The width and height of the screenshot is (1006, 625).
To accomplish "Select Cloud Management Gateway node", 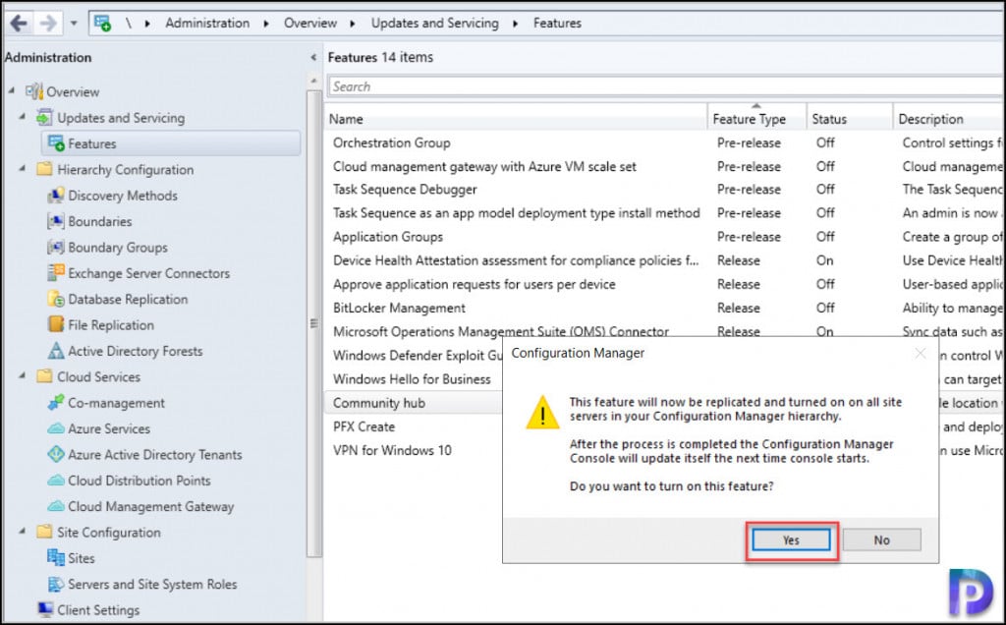I will click(x=150, y=507).
